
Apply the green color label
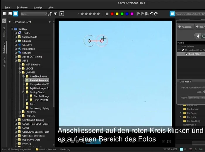click(x=122, y=14)
